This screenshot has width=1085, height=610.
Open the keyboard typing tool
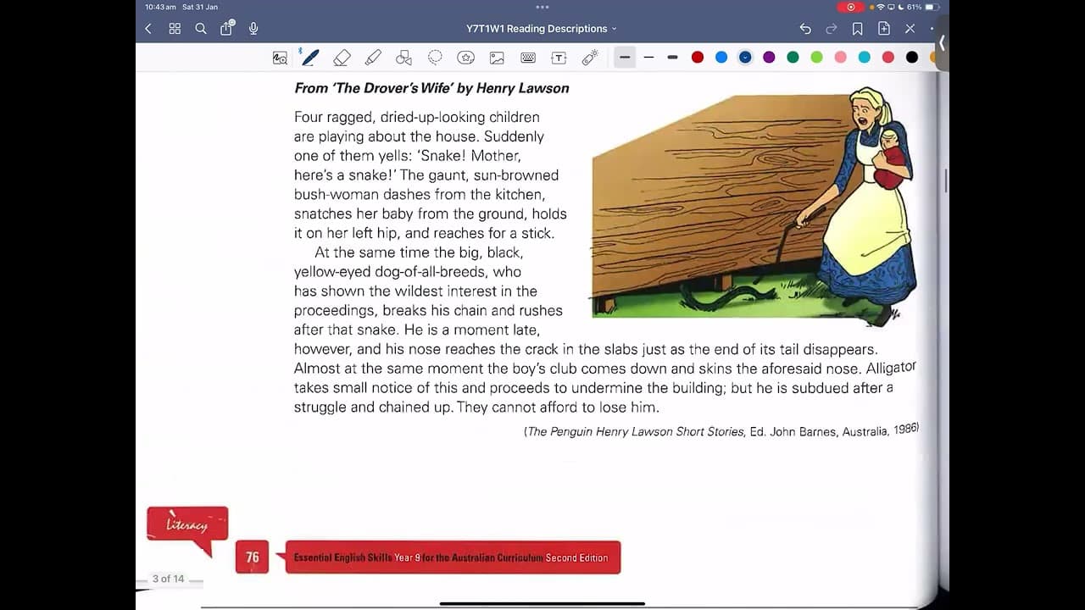(x=528, y=58)
